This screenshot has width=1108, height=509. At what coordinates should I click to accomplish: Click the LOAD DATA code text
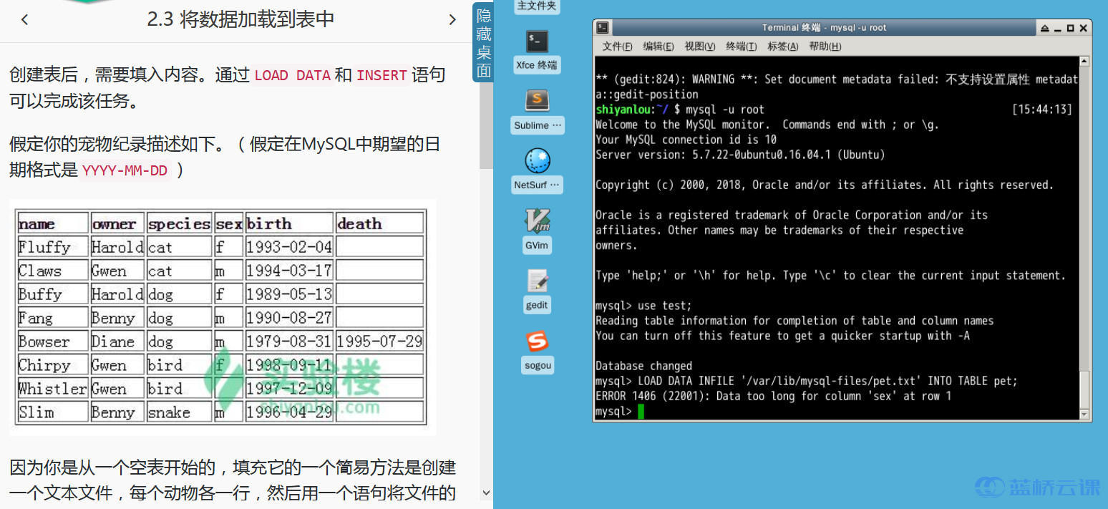(x=292, y=75)
